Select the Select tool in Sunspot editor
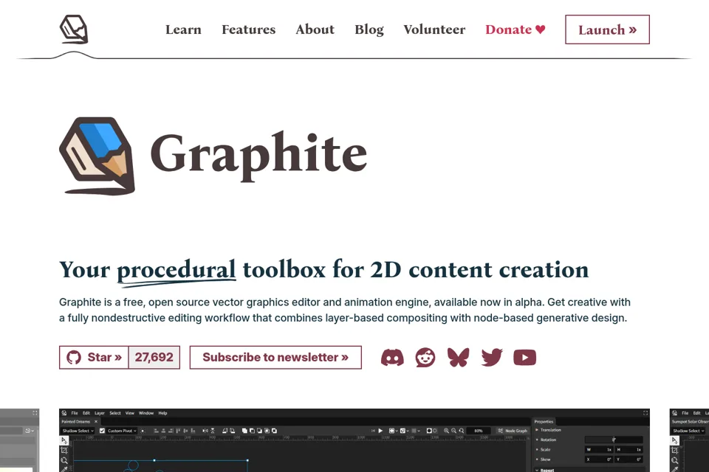This screenshot has width=709, height=472. click(674, 440)
